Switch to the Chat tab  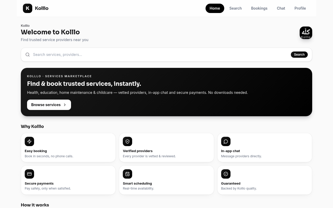coord(281,8)
